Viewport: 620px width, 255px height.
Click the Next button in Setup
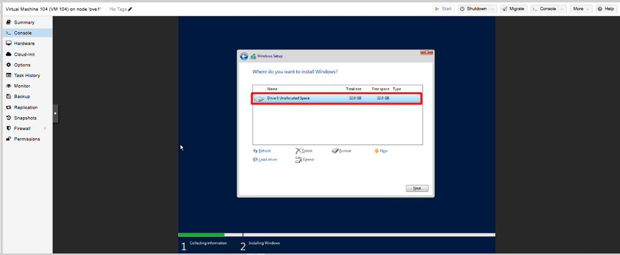(x=417, y=189)
